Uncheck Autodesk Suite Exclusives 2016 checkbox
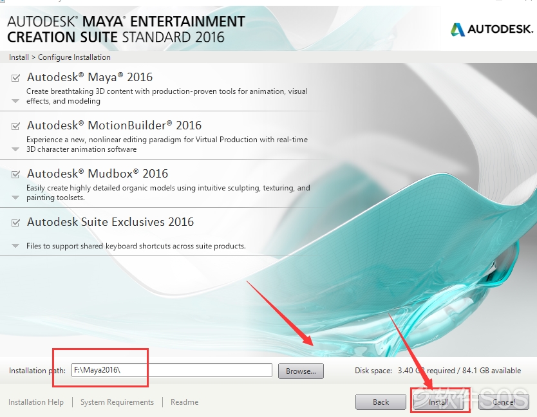Image resolution: width=537 pixels, height=417 pixels. coord(15,223)
